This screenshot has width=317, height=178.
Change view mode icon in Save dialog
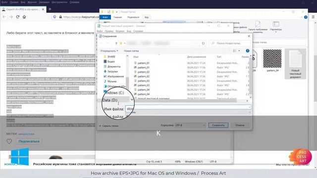click(x=235, y=51)
